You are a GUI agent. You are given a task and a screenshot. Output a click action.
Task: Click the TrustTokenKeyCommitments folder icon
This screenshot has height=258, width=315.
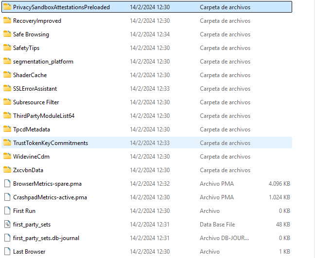(x=7, y=143)
